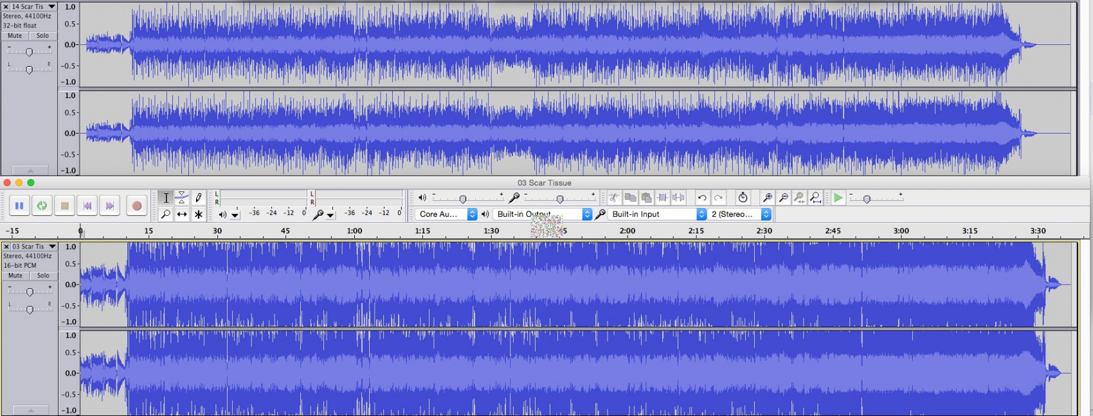Click the Fit Project zoom icon
This screenshot has height=416, width=1093.
click(815, 198)
